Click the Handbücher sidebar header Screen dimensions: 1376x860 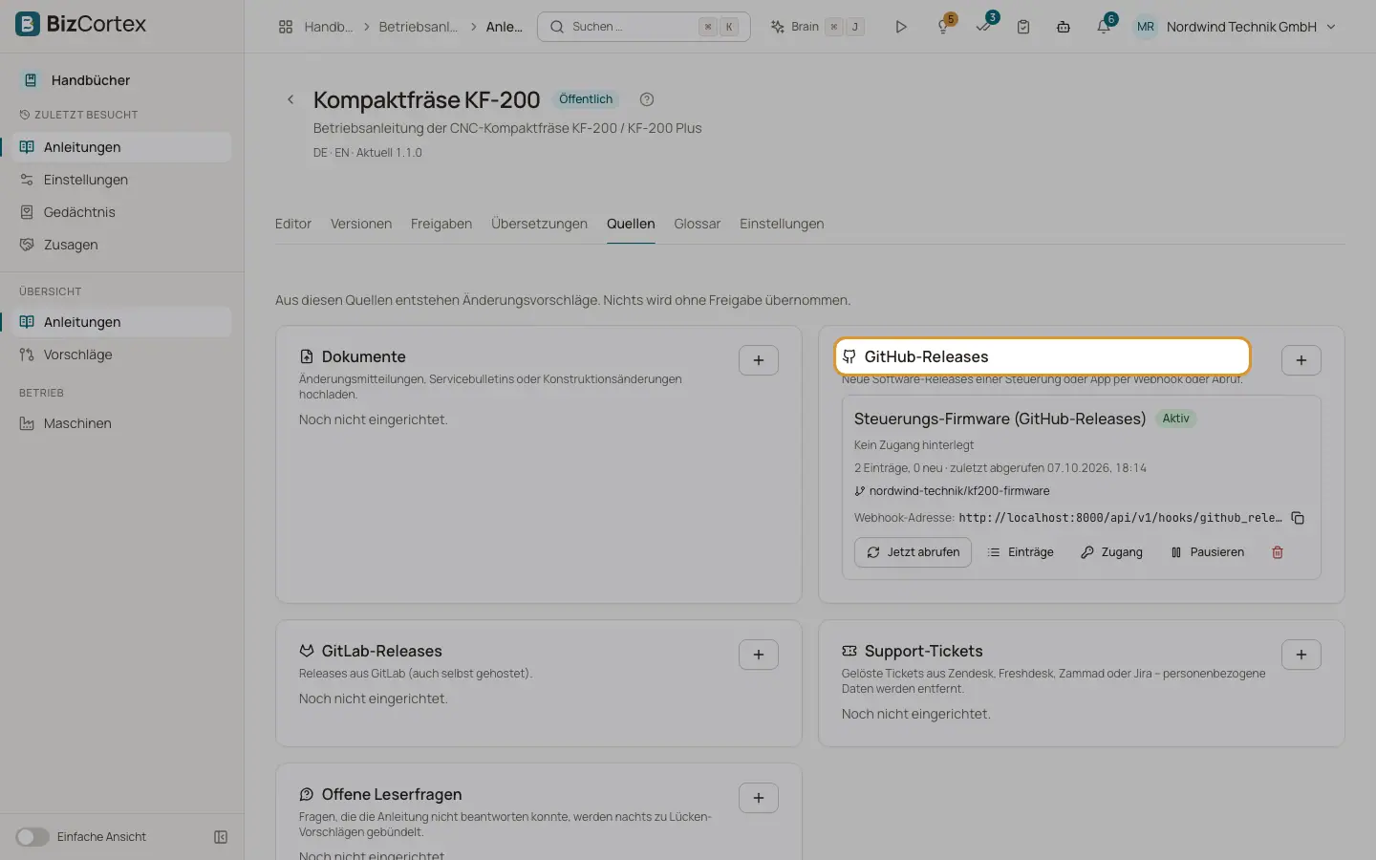coord(90,80)
